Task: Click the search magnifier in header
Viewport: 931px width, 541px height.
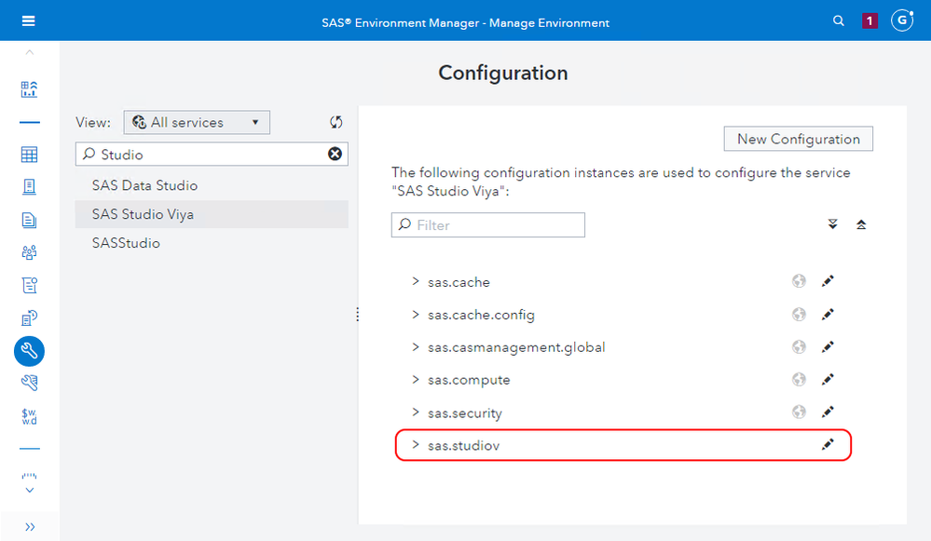Action: [x=839, y=20]
